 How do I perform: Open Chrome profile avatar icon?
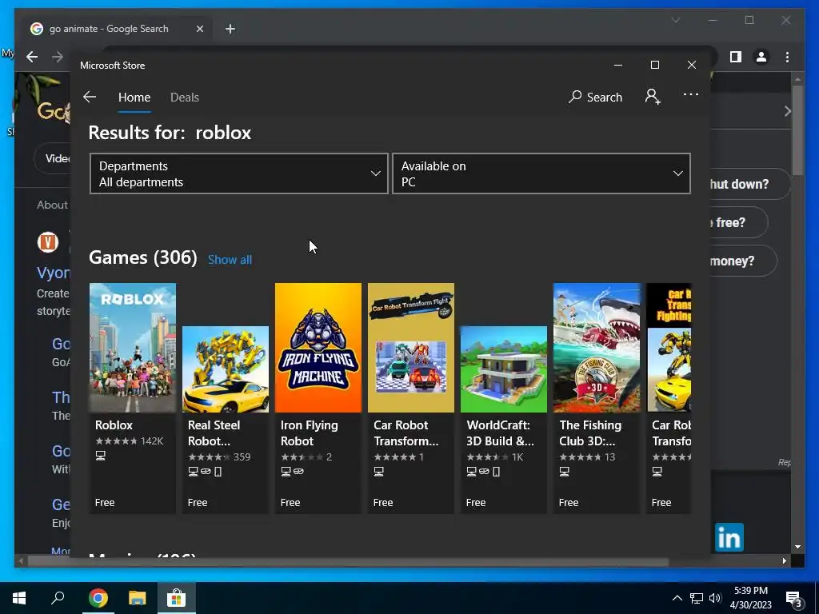coord(761,57)
